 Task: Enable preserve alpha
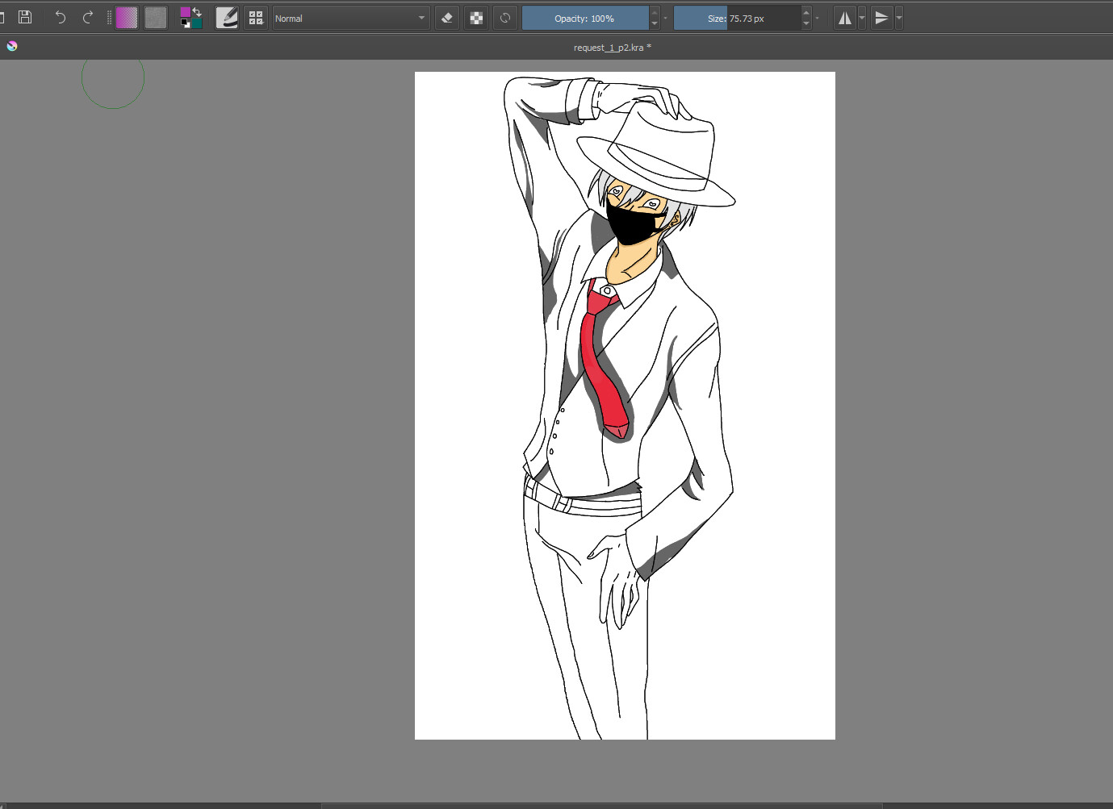476,17
